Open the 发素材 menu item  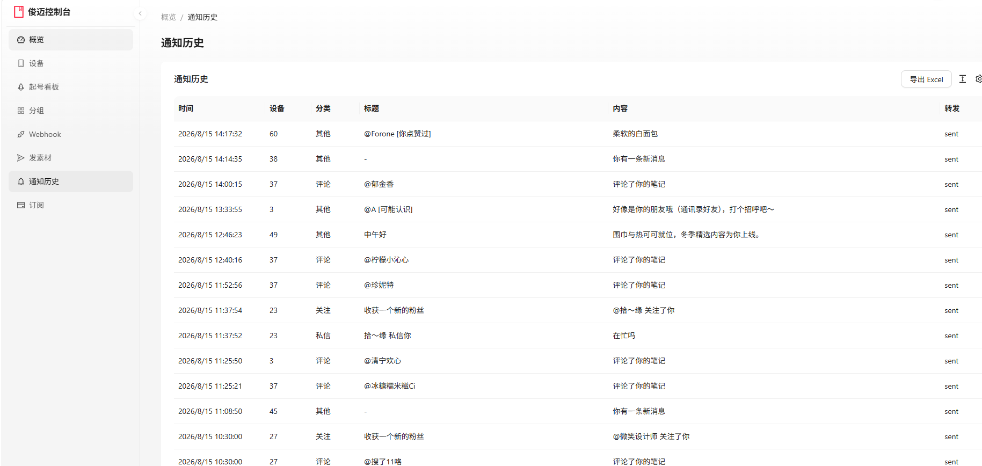pyautogui.click(x=71, y=158)
